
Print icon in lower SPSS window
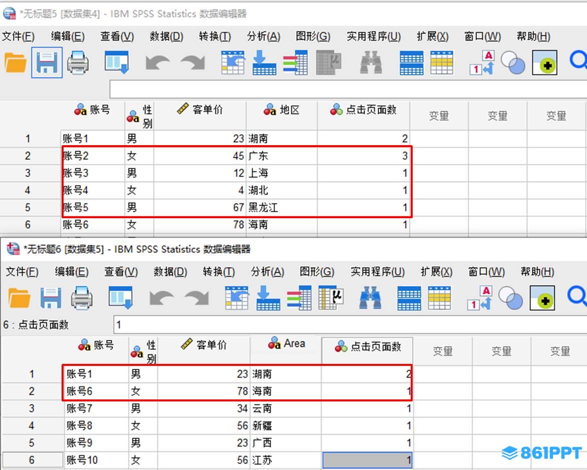[82, 298]
